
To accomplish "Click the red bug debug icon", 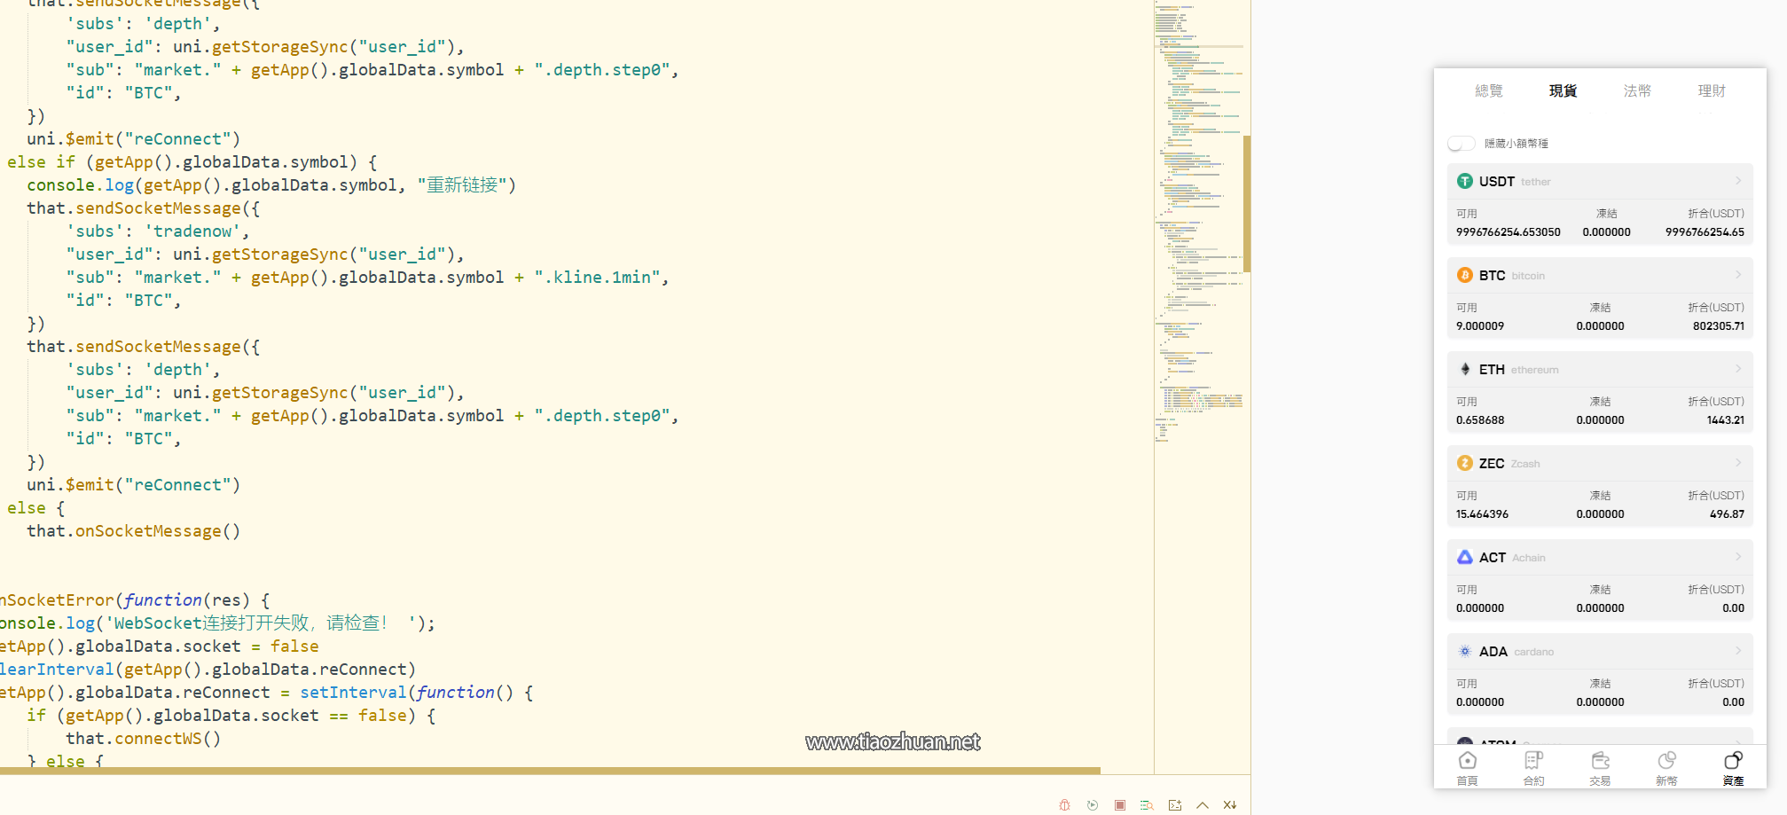I will 1064,805.
